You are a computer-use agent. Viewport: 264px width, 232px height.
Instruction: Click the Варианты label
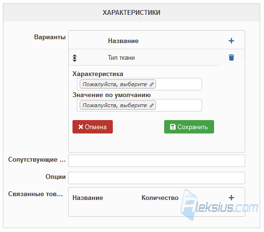click(x=50, y=37)
